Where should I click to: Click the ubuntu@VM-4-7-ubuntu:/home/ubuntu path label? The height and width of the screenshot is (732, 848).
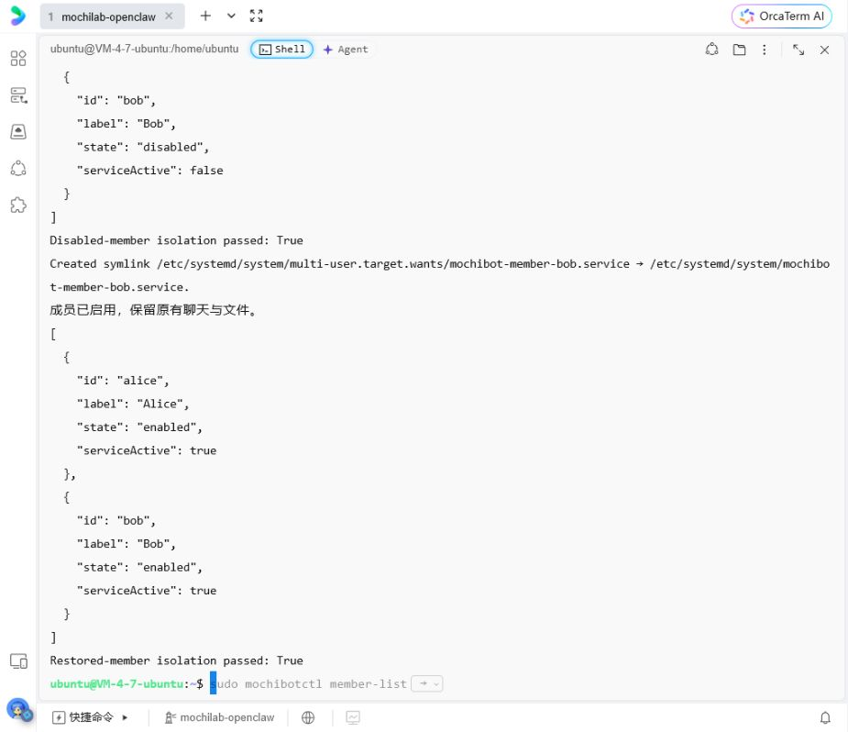(x=145, y=50)
